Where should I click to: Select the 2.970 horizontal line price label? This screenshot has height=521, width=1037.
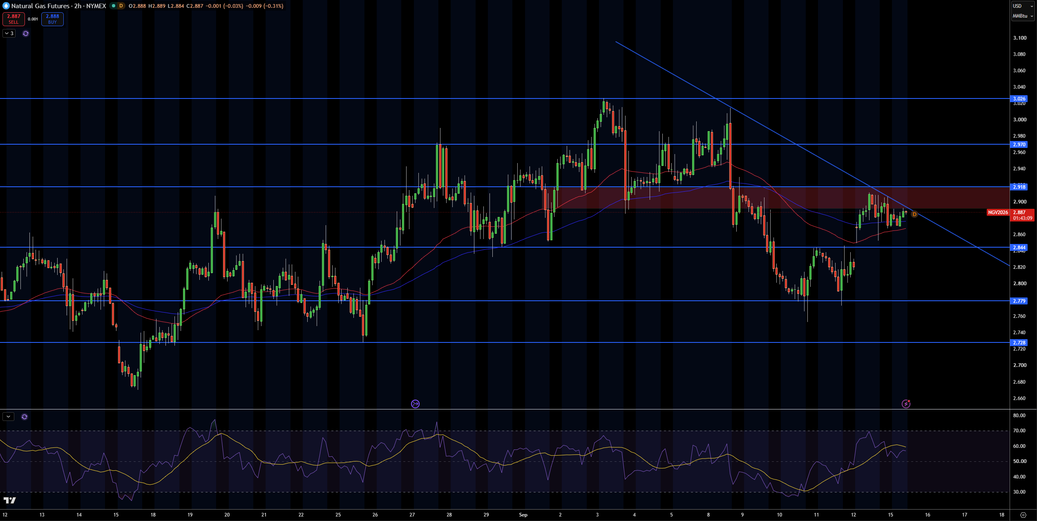click(1019, 144)
